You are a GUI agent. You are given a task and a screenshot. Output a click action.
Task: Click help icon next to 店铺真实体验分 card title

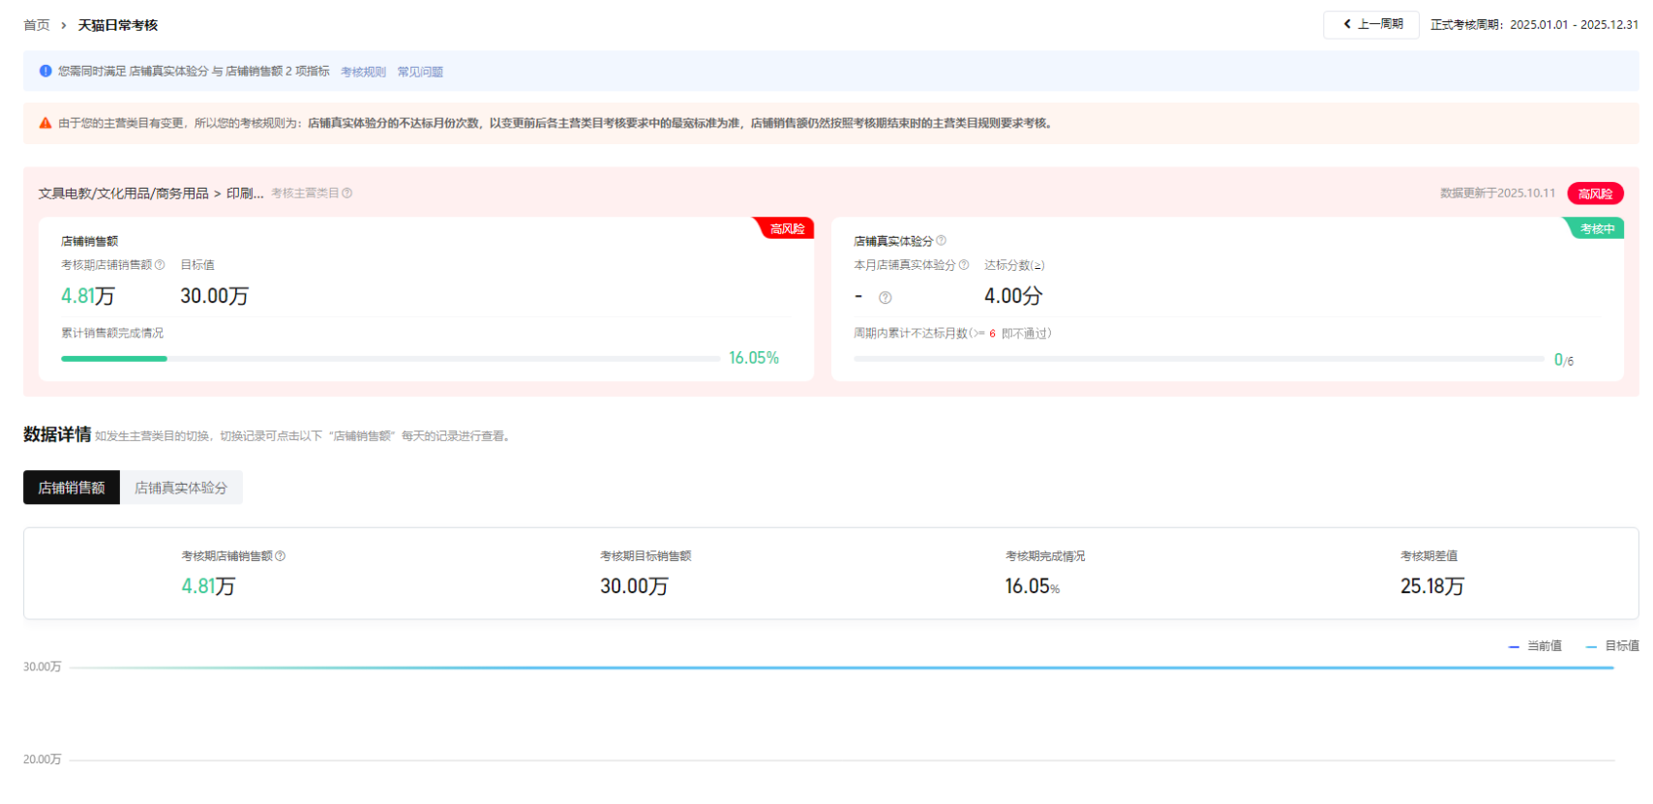(941, 241)
